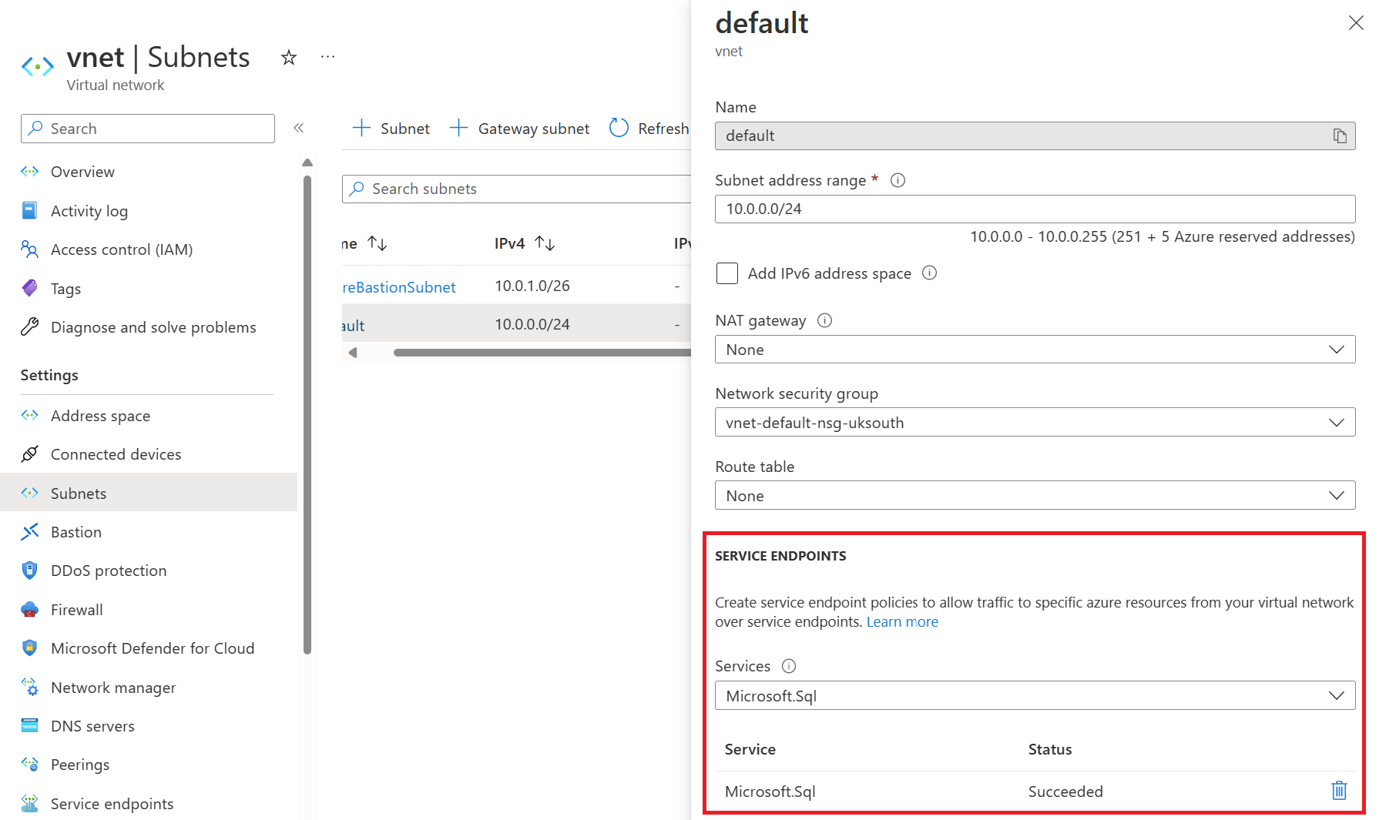
Task: Click the Access control (IAM) people icon
Action: [30, 249]
